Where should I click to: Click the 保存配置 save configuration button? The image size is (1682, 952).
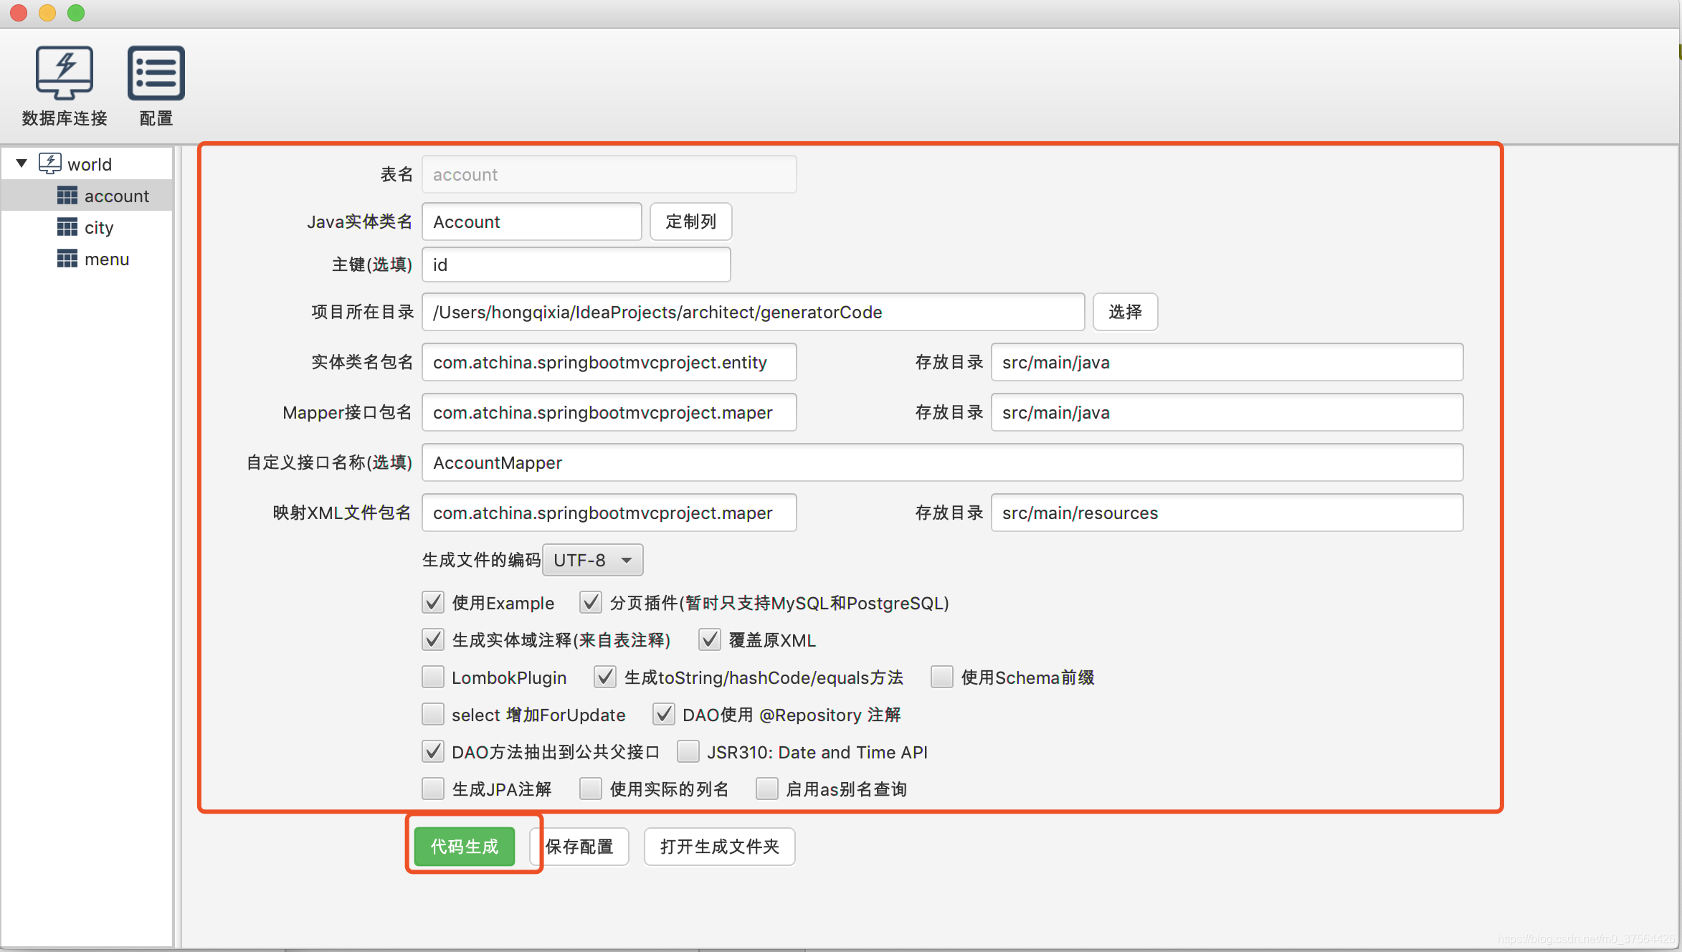tap(579, 847)
